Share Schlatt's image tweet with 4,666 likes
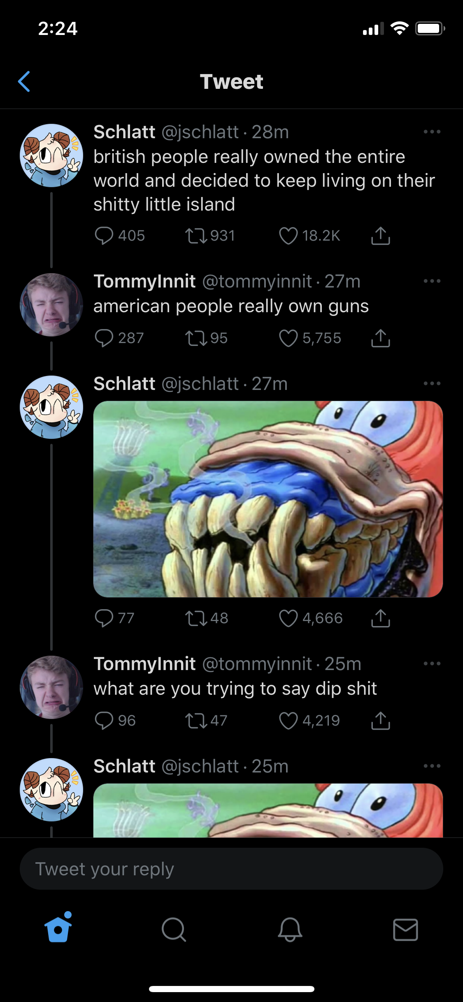The image size is (463, 1002). pos(380,618)
